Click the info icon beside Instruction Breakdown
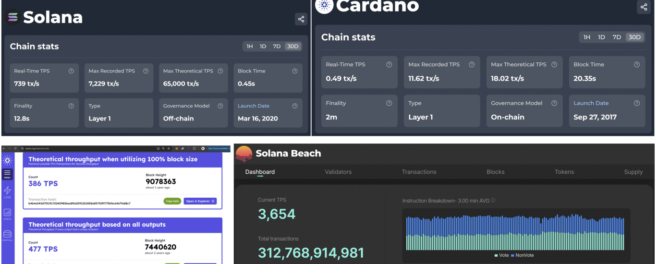This screenshot has width=658, height=264. pyautogui.click(x=493, y=201)
